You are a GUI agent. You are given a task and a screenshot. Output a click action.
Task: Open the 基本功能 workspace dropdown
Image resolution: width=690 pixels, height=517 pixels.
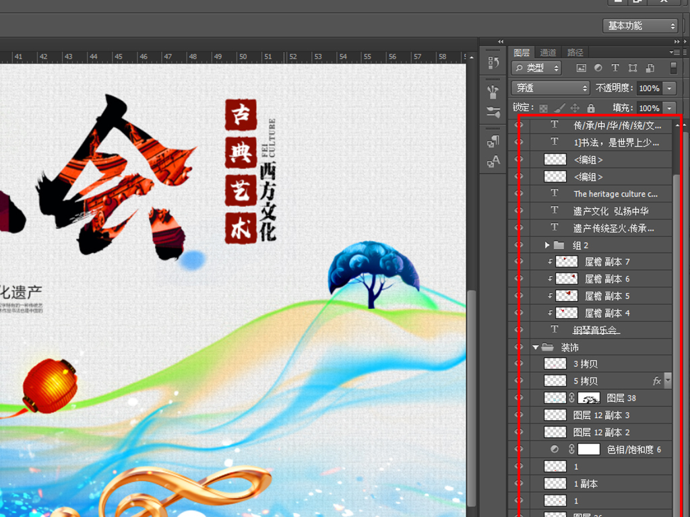[x=639, y=26]
